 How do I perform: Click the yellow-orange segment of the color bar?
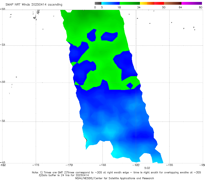pyautogui.click(x=147, y=3)
